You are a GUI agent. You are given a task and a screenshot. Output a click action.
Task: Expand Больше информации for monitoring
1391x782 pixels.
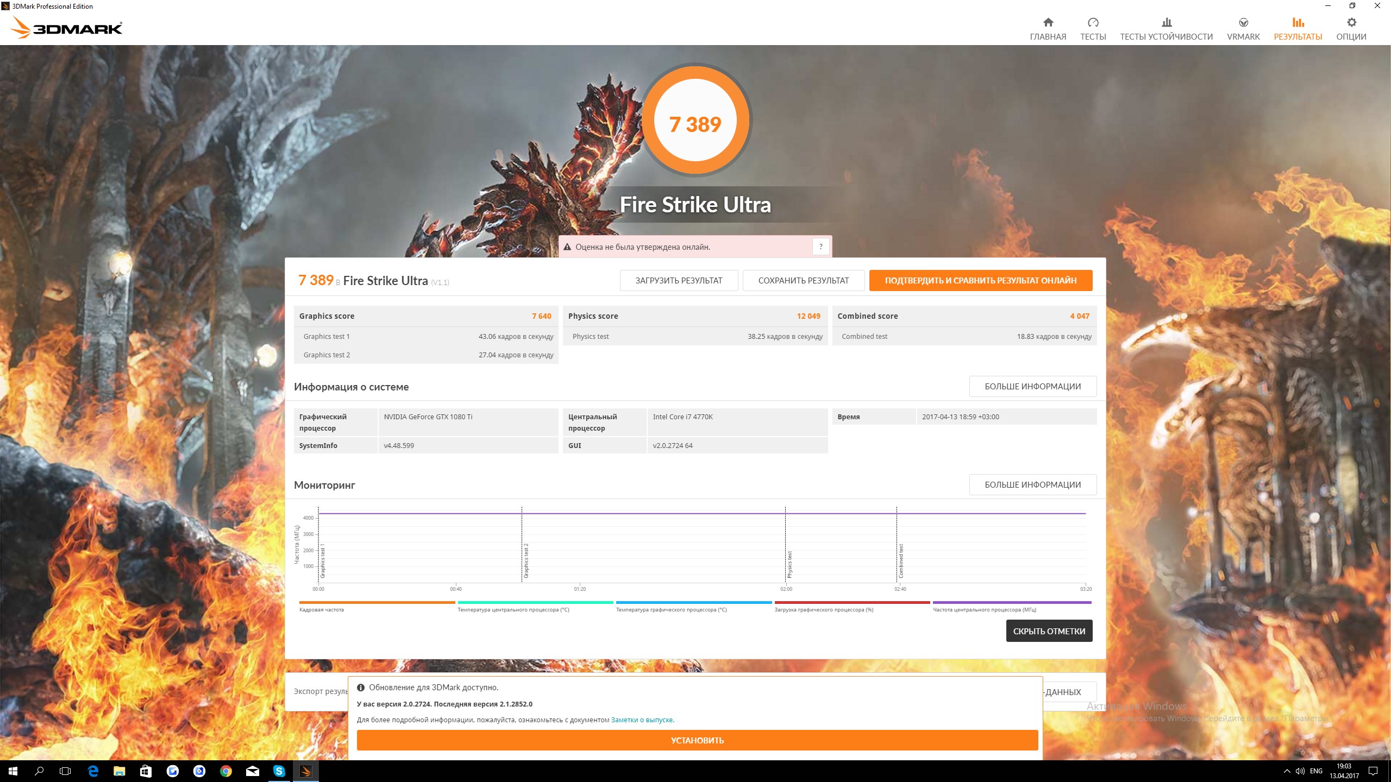pos(1032,484)
